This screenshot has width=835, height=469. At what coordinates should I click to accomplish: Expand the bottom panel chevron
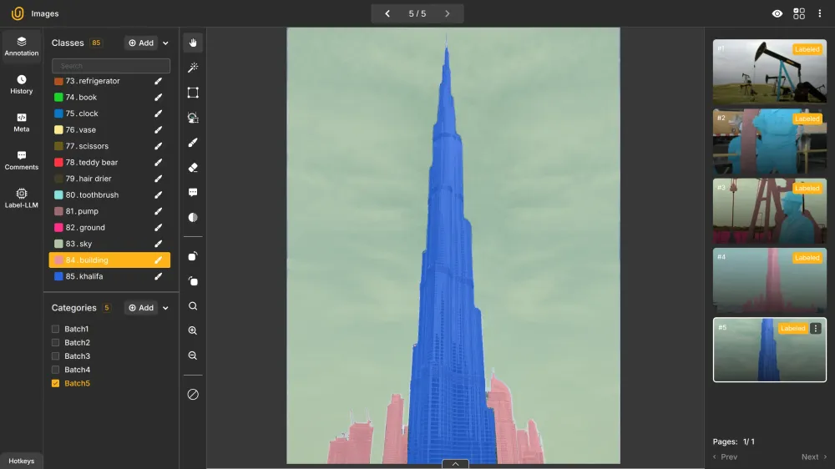[455, 464]
